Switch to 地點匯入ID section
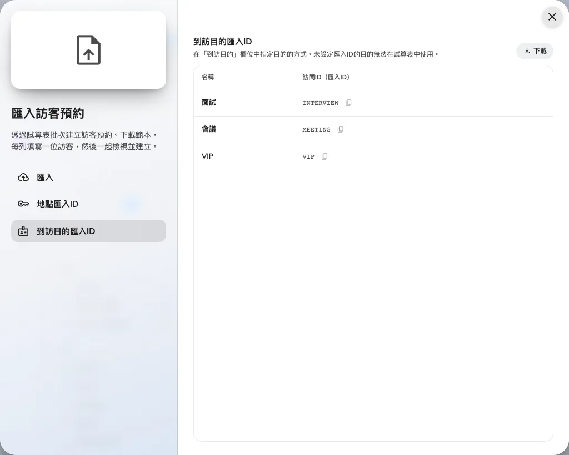The width and height of the screenshot is (569, 455). (88, 204)
